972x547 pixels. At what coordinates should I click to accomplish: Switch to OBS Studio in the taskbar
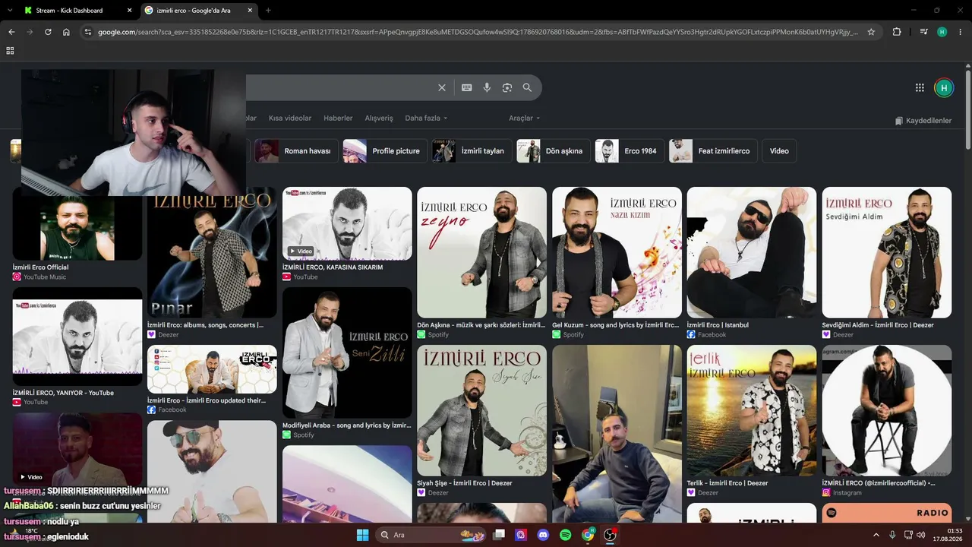611,535
